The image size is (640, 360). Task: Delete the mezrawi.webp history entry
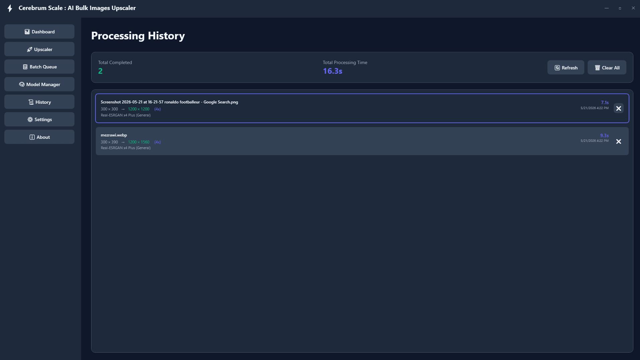click(618, 141)
